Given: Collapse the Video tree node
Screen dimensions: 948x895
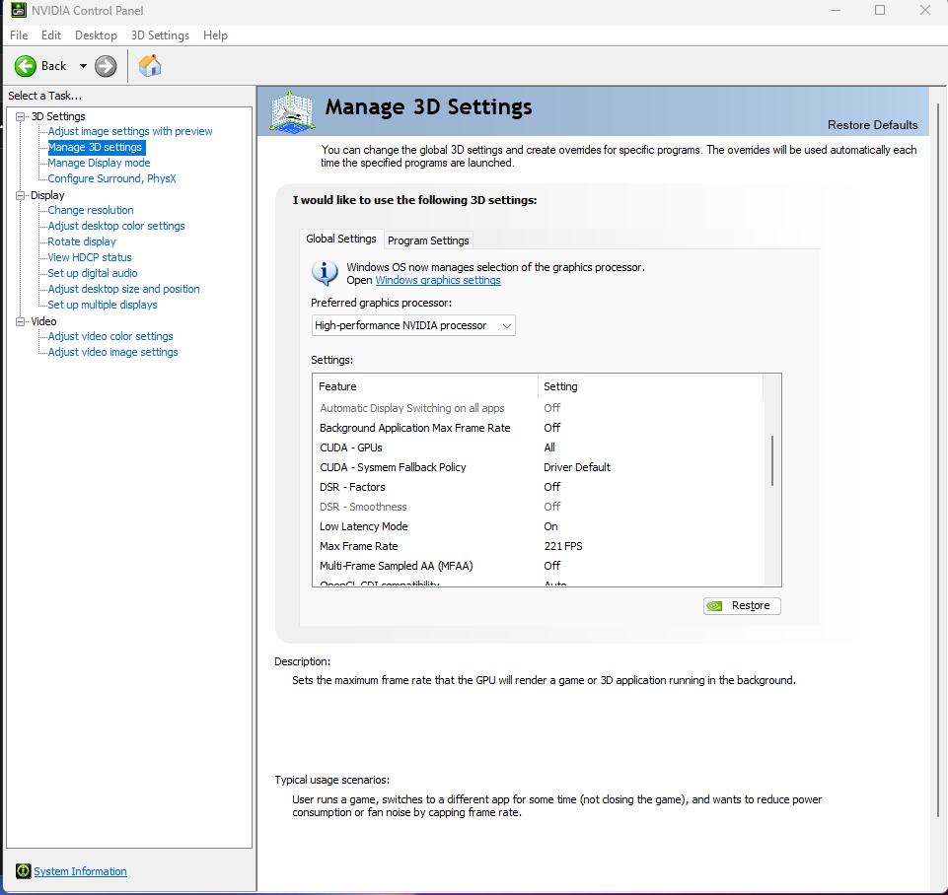Looking at the screenshot, I should coord(20,322).
